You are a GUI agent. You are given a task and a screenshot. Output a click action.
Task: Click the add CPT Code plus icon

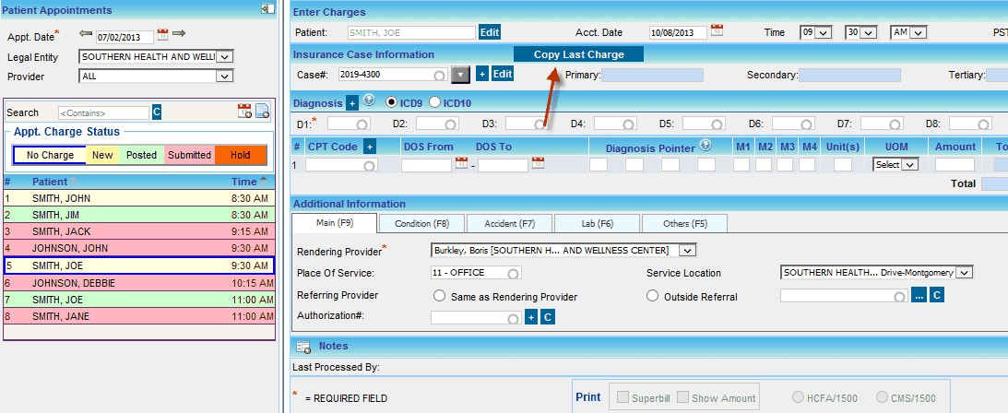pyautogui.click(x=370, y=146)
